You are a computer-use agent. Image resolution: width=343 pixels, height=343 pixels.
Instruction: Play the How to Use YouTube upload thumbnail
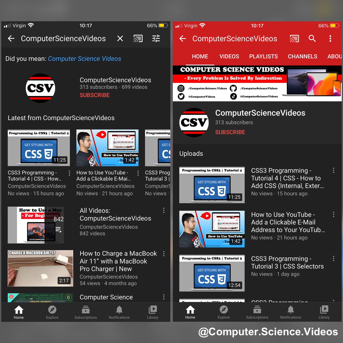pyautogui.click(x=212, y=229)
